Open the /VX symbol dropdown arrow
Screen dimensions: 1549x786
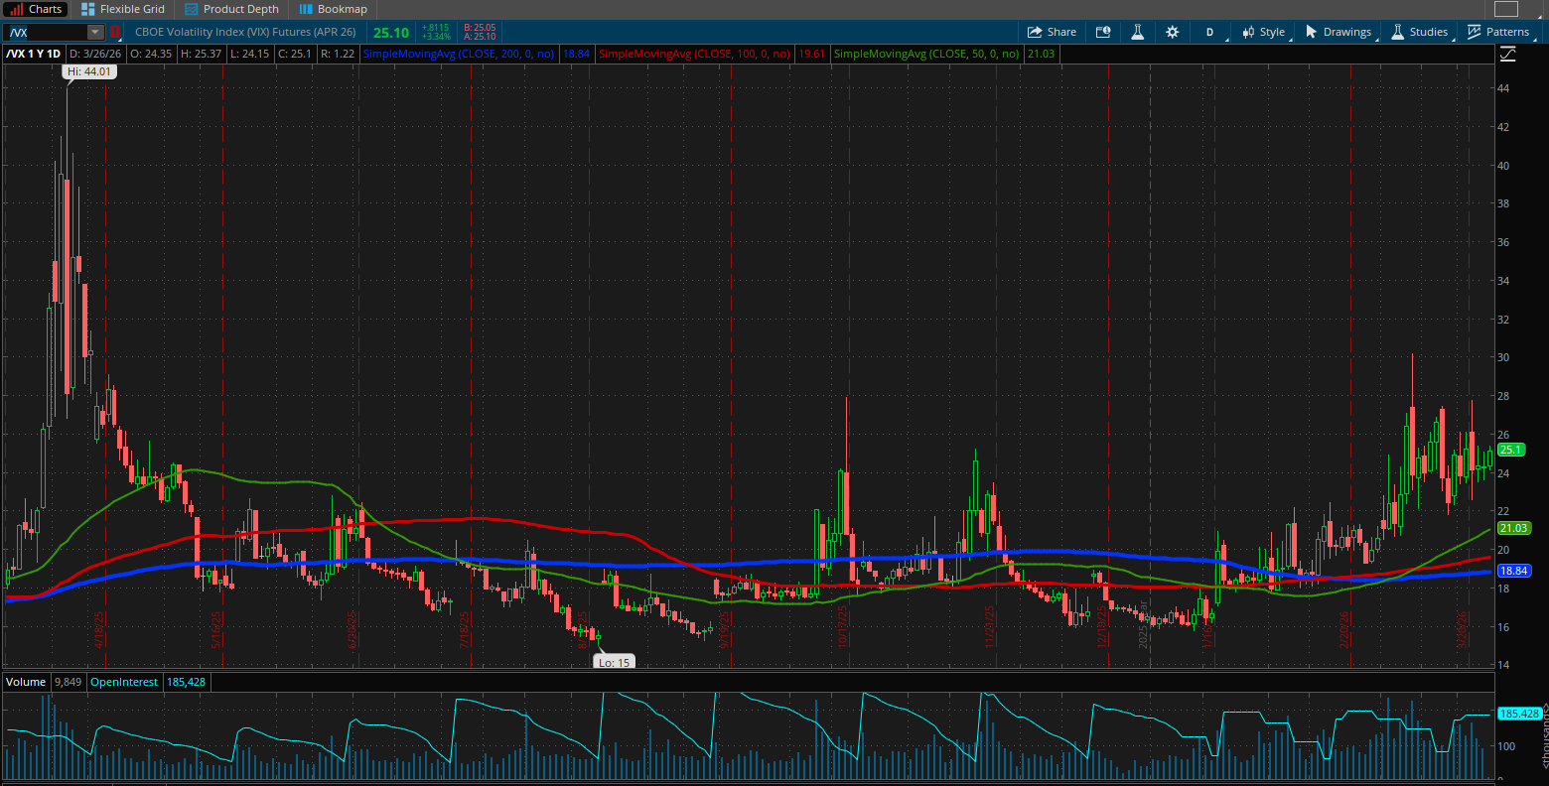[94, 31]
